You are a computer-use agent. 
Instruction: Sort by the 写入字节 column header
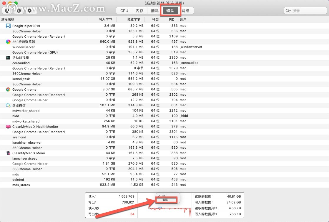[102, 19]
